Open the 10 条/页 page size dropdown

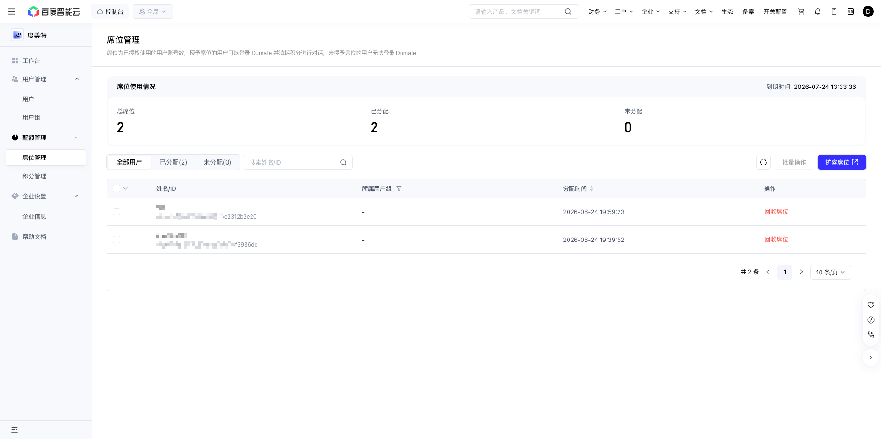click(x=831, y=272)
